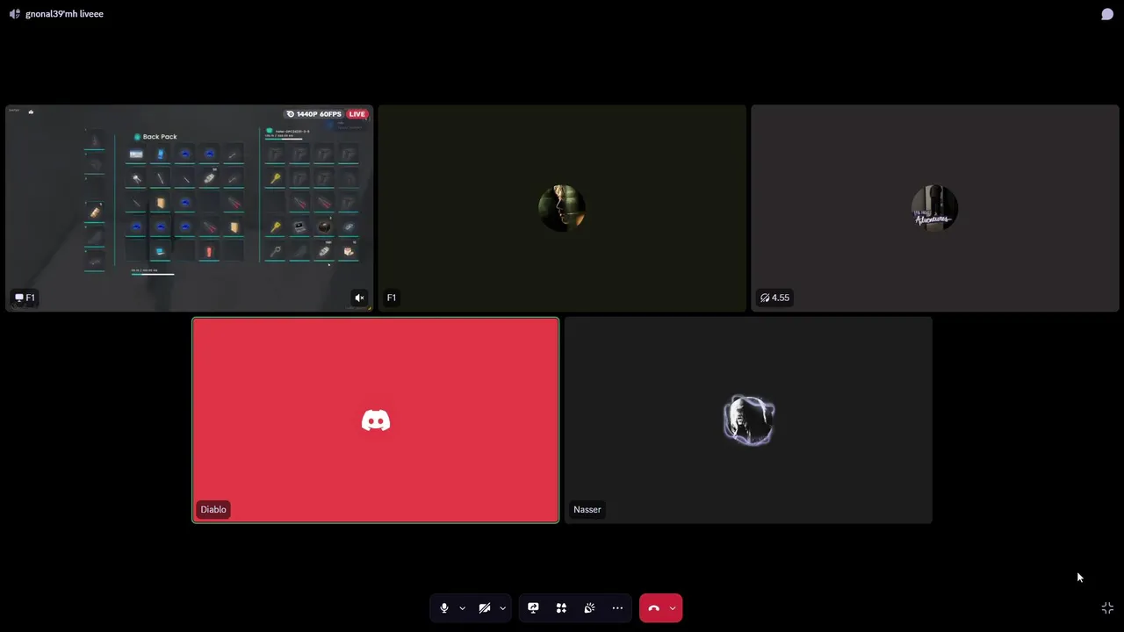
Task: Click the avatar in the middle F1 tile
Action: coord(562,208)
